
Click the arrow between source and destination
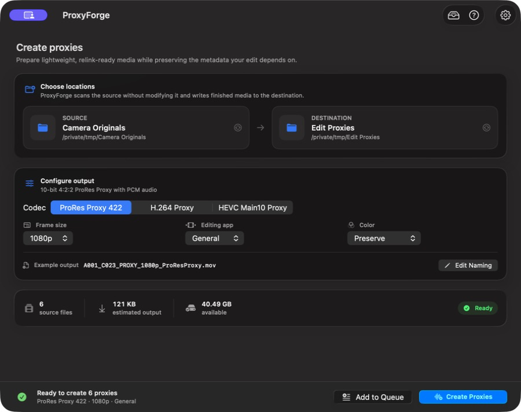point(260,127)
